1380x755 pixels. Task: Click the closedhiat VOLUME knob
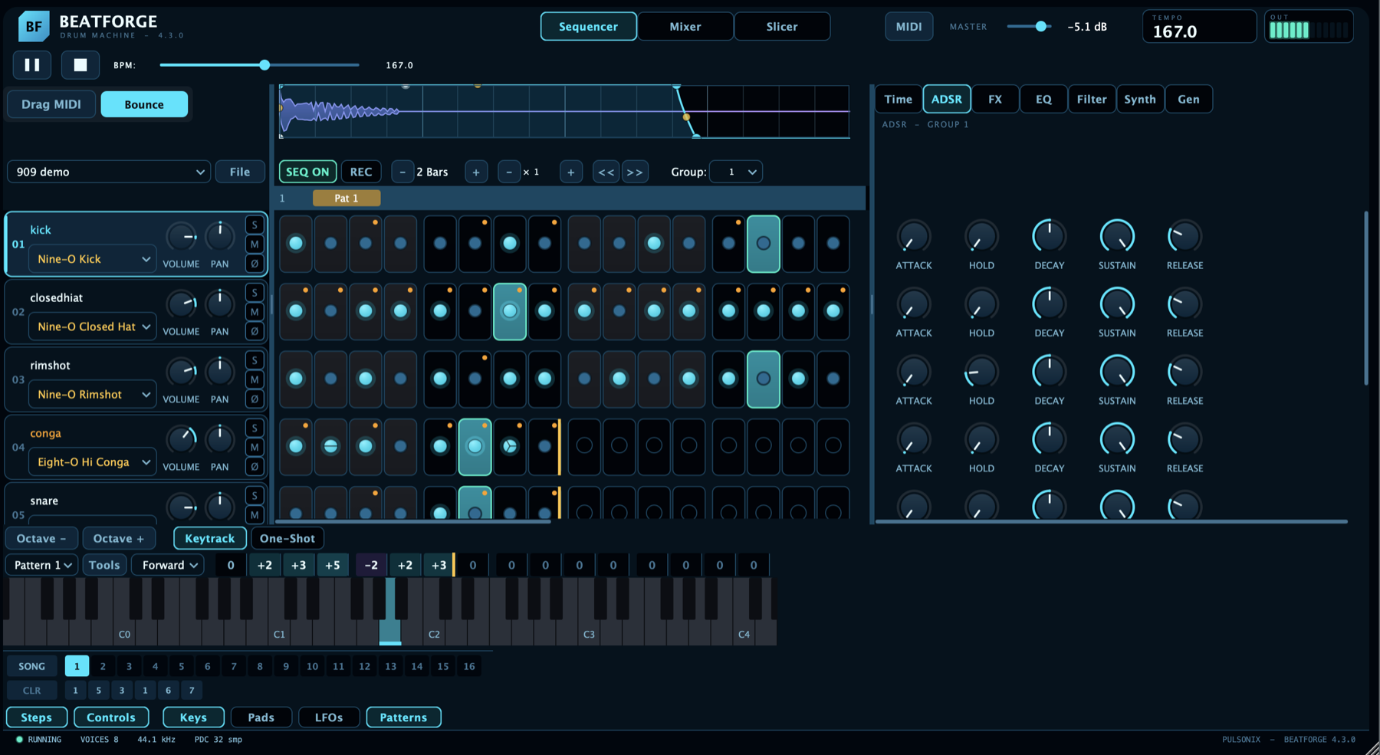(x=182, y=304)
